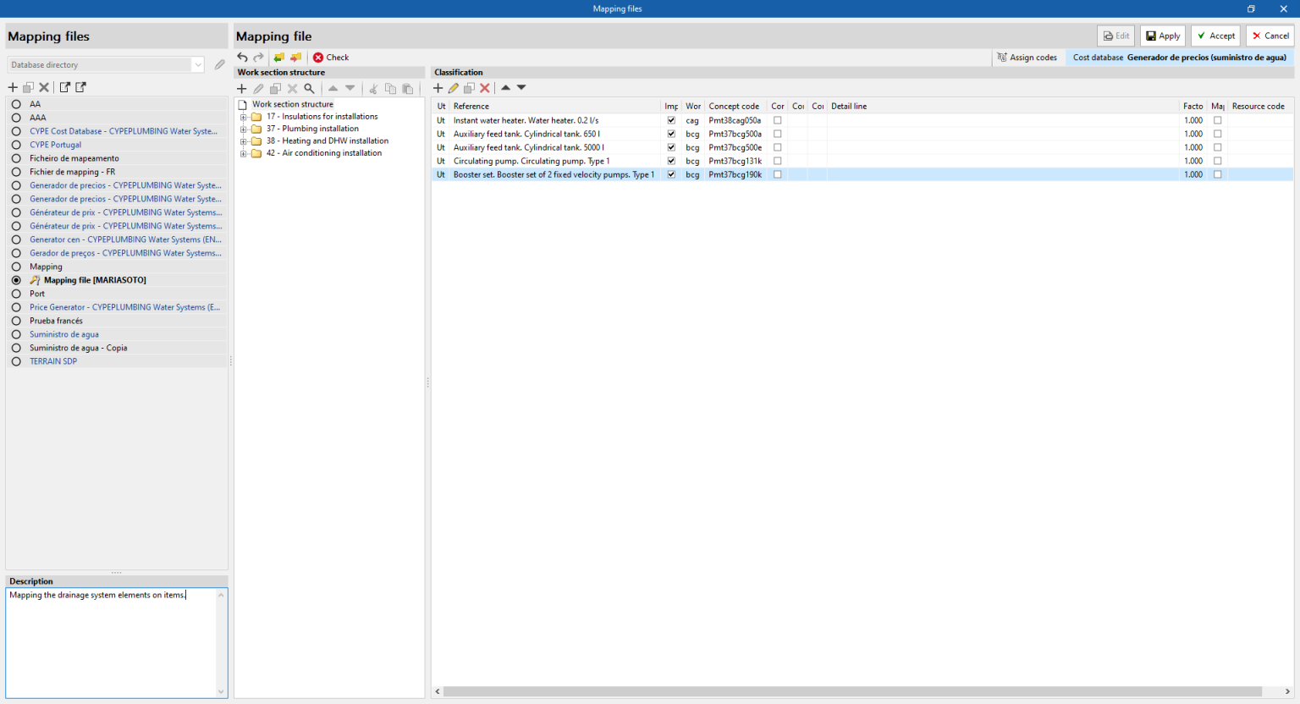Image resolution: width=1300 pixels, height=704 pixels.
Task: Expand the 42 - Air conditioning installation folder
Action: [244, 153]
